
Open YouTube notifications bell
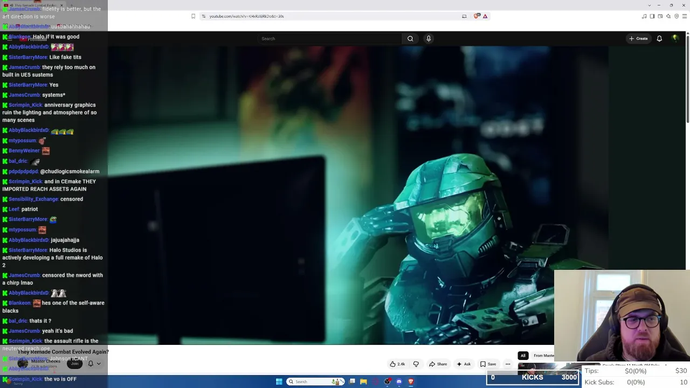coord(659,39)
